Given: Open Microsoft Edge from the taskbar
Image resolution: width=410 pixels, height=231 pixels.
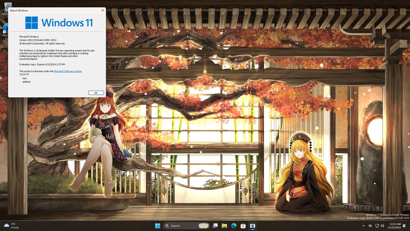Looking at the screenshot, I should pyautogui.click(x=234, y=226).
